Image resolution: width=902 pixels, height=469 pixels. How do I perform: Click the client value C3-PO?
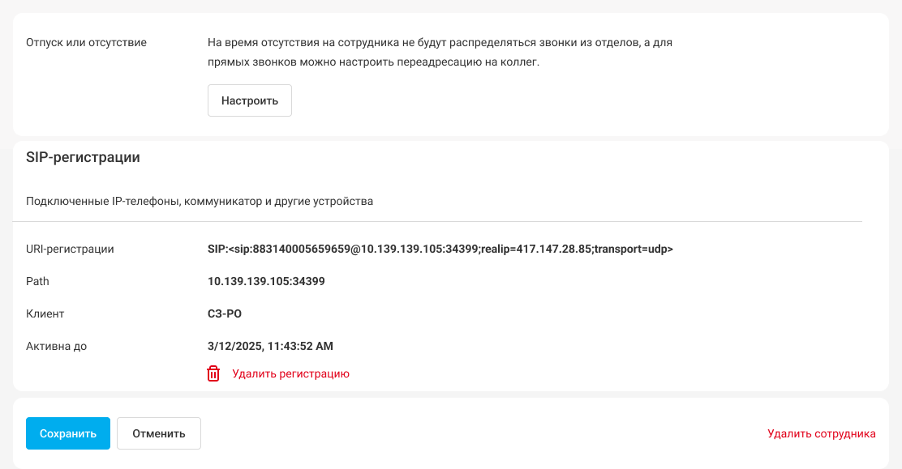(x=225, y=313)
